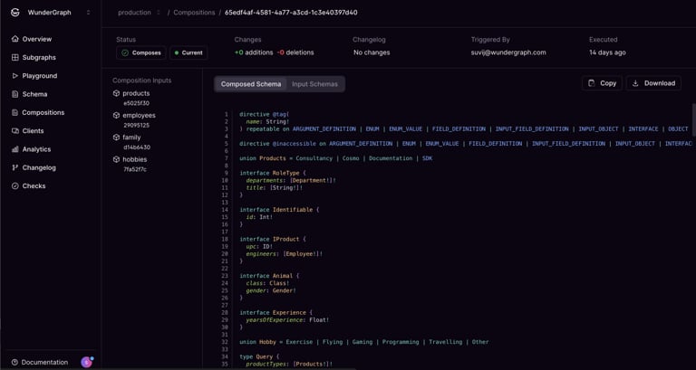This screenshot has width=696, height=370.
Task: Switch to Input Schemas tab
Action: click(314, 84)
